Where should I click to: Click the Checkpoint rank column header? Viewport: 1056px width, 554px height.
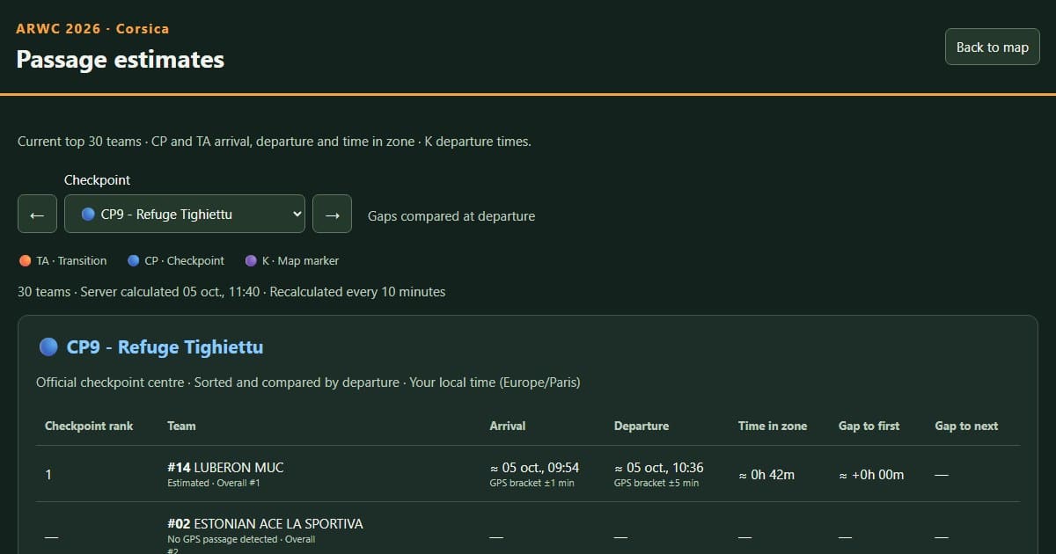(89, 426)
